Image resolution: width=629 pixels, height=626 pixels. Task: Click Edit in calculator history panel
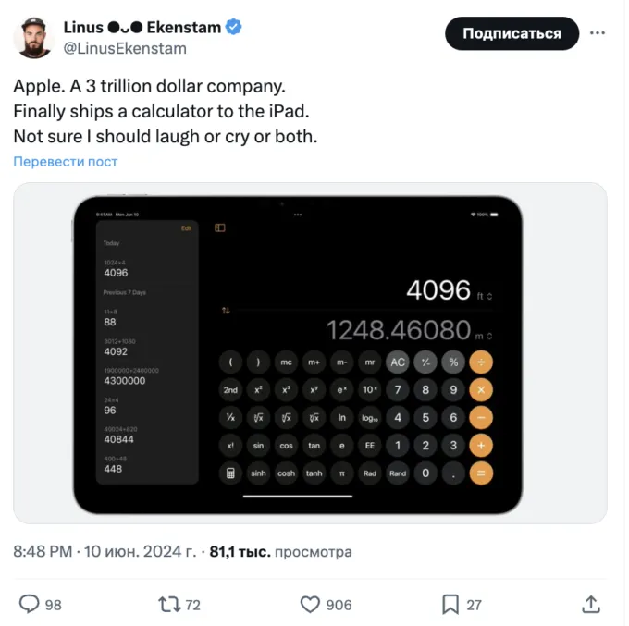pos(187,227)
